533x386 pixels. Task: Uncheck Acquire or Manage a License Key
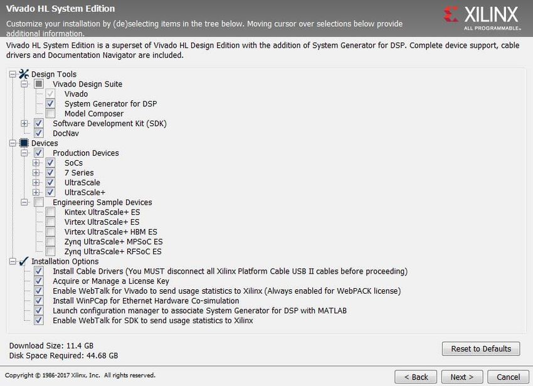pos(39,281)
